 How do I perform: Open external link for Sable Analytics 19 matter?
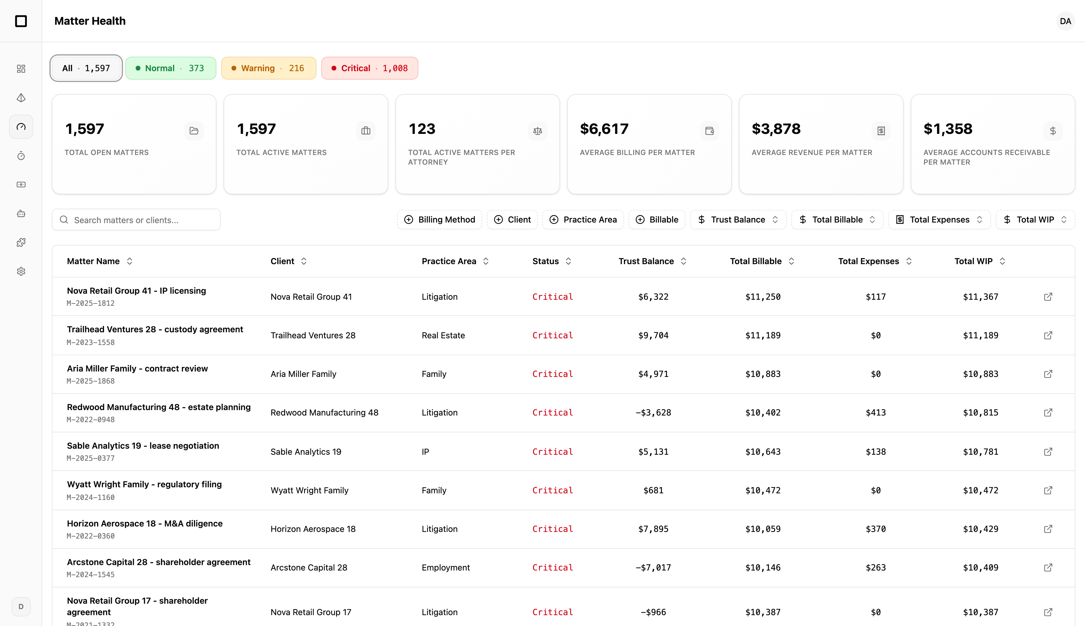coord(1048,451)
